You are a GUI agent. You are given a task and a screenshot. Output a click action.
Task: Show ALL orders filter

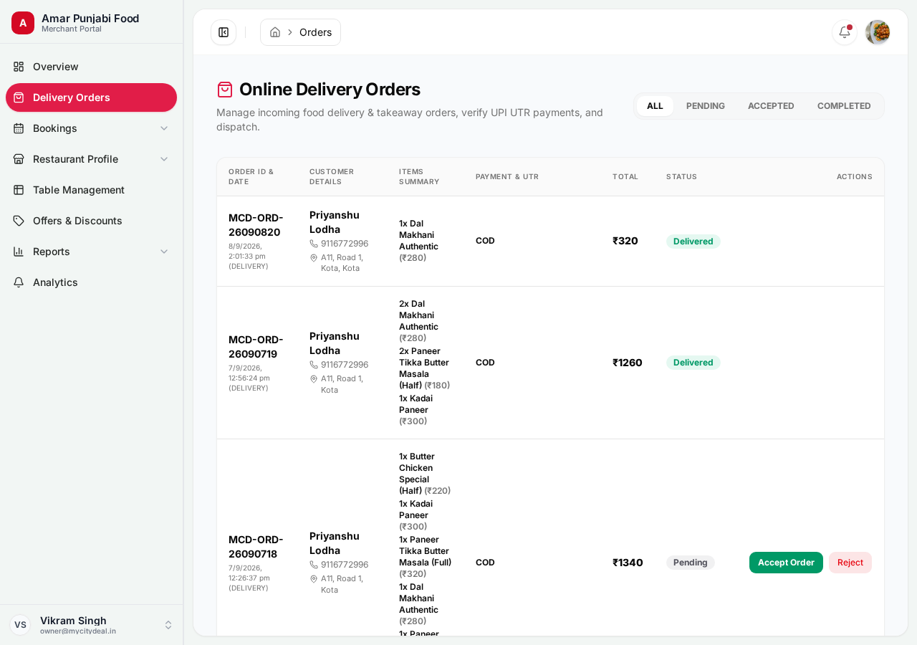coord(655,106)
